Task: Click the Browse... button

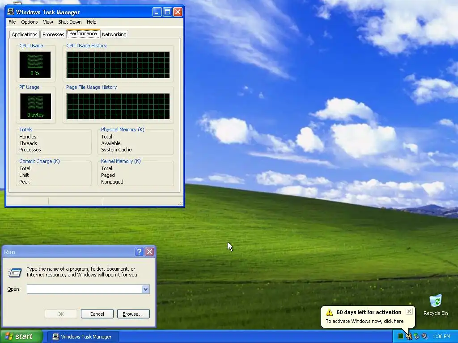Action: 133,314
